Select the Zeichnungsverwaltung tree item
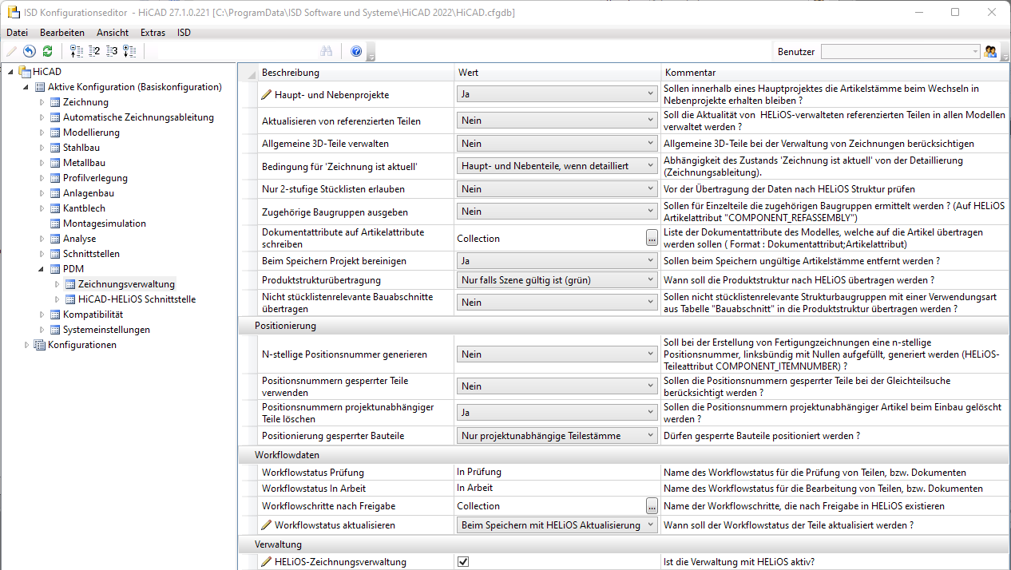The image size is (1011, 570). coord(126,284)
